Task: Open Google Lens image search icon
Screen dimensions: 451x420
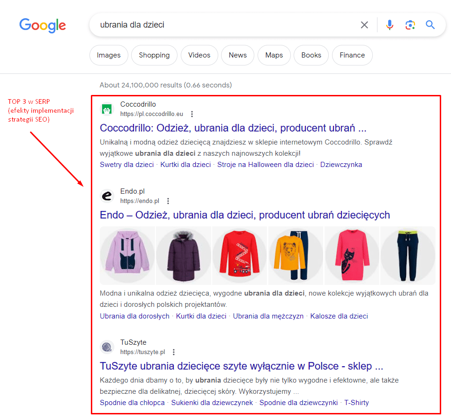Action: click(410, 25)
